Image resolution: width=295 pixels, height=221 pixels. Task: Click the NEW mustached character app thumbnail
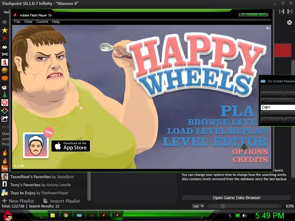(36, 145)
